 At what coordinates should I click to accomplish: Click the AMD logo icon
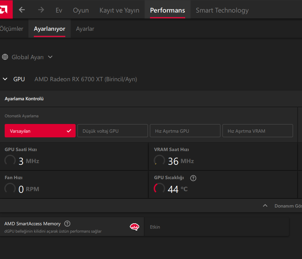[x=6, y=9]
